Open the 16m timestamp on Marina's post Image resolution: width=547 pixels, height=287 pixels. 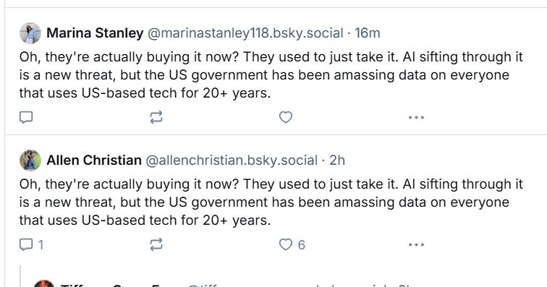[x=368, y=33]
